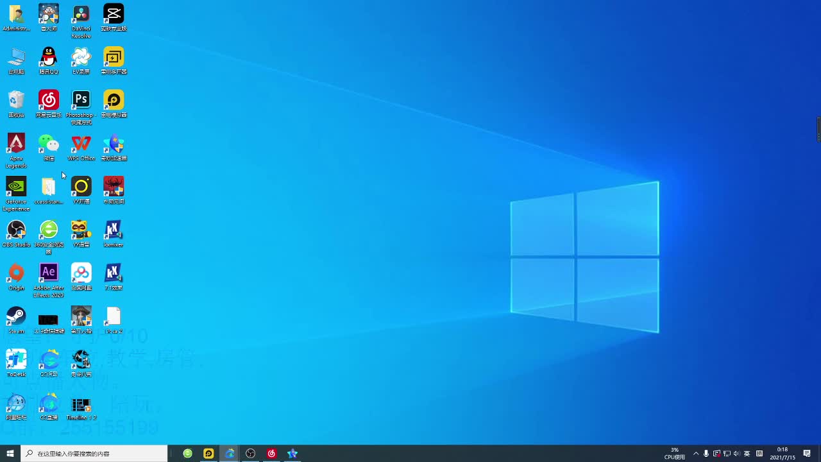Launch kxmixer shortcut
The height and width of the screenshot is (462, 821).
(x=114, y=234)
